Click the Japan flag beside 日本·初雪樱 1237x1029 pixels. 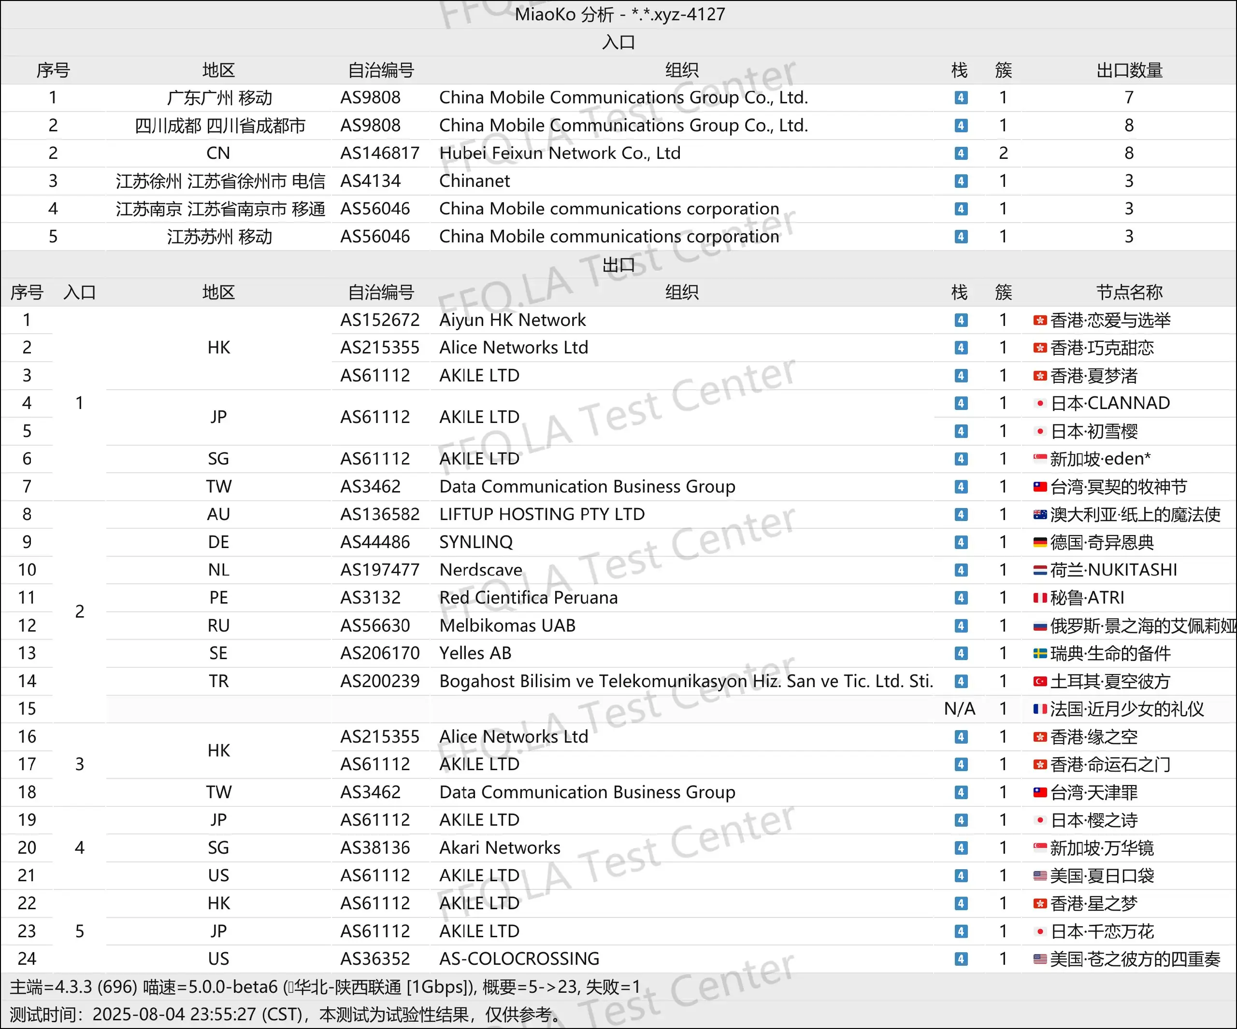click(x=1040, y=432)
